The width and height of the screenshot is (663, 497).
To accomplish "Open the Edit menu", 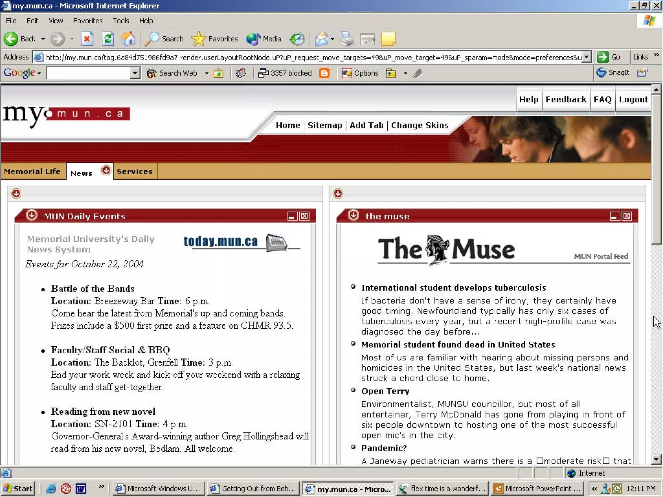I will (x=32, y=21).
